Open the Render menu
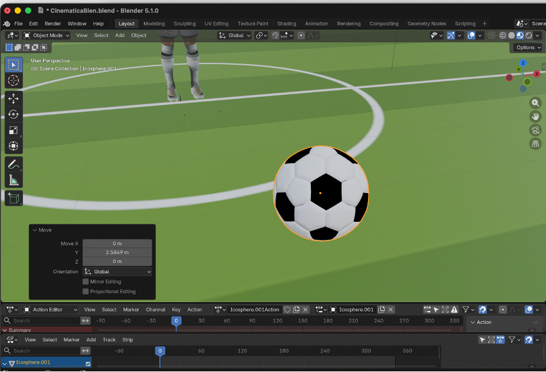The image size is (546, 372). tap(53, 24)
